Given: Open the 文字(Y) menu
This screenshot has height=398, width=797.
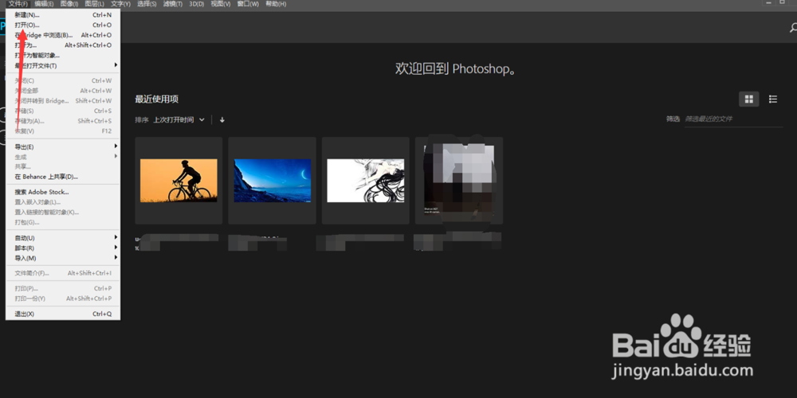Looking at the screenshot, I should click(120, 4).
